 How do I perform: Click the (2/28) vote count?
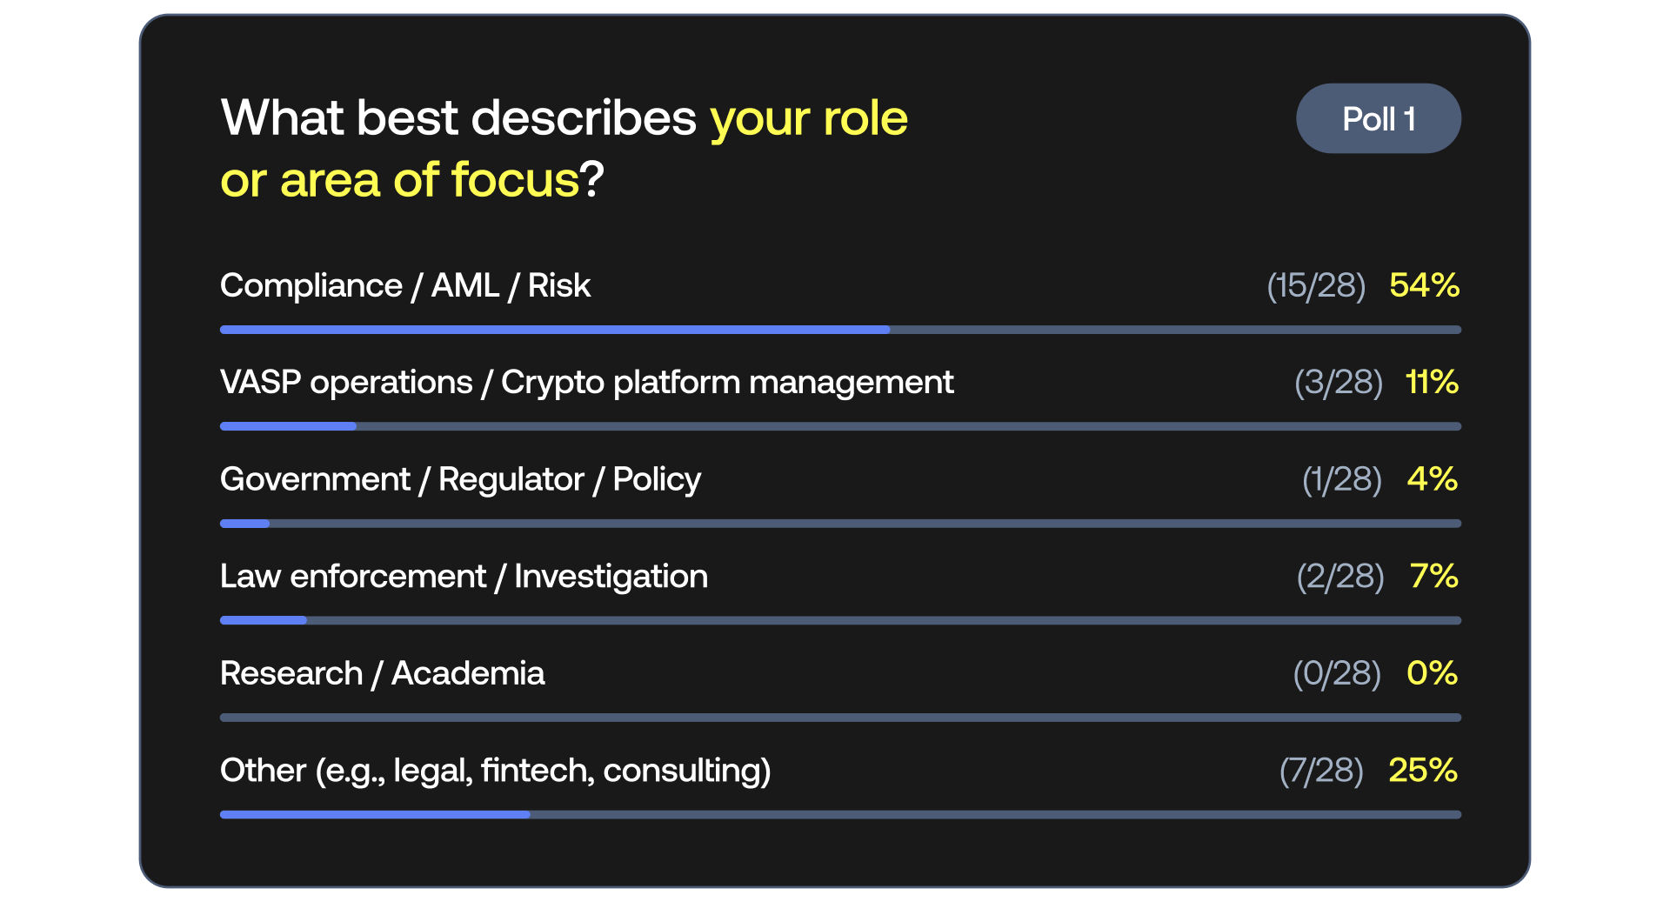(1340, 577)
